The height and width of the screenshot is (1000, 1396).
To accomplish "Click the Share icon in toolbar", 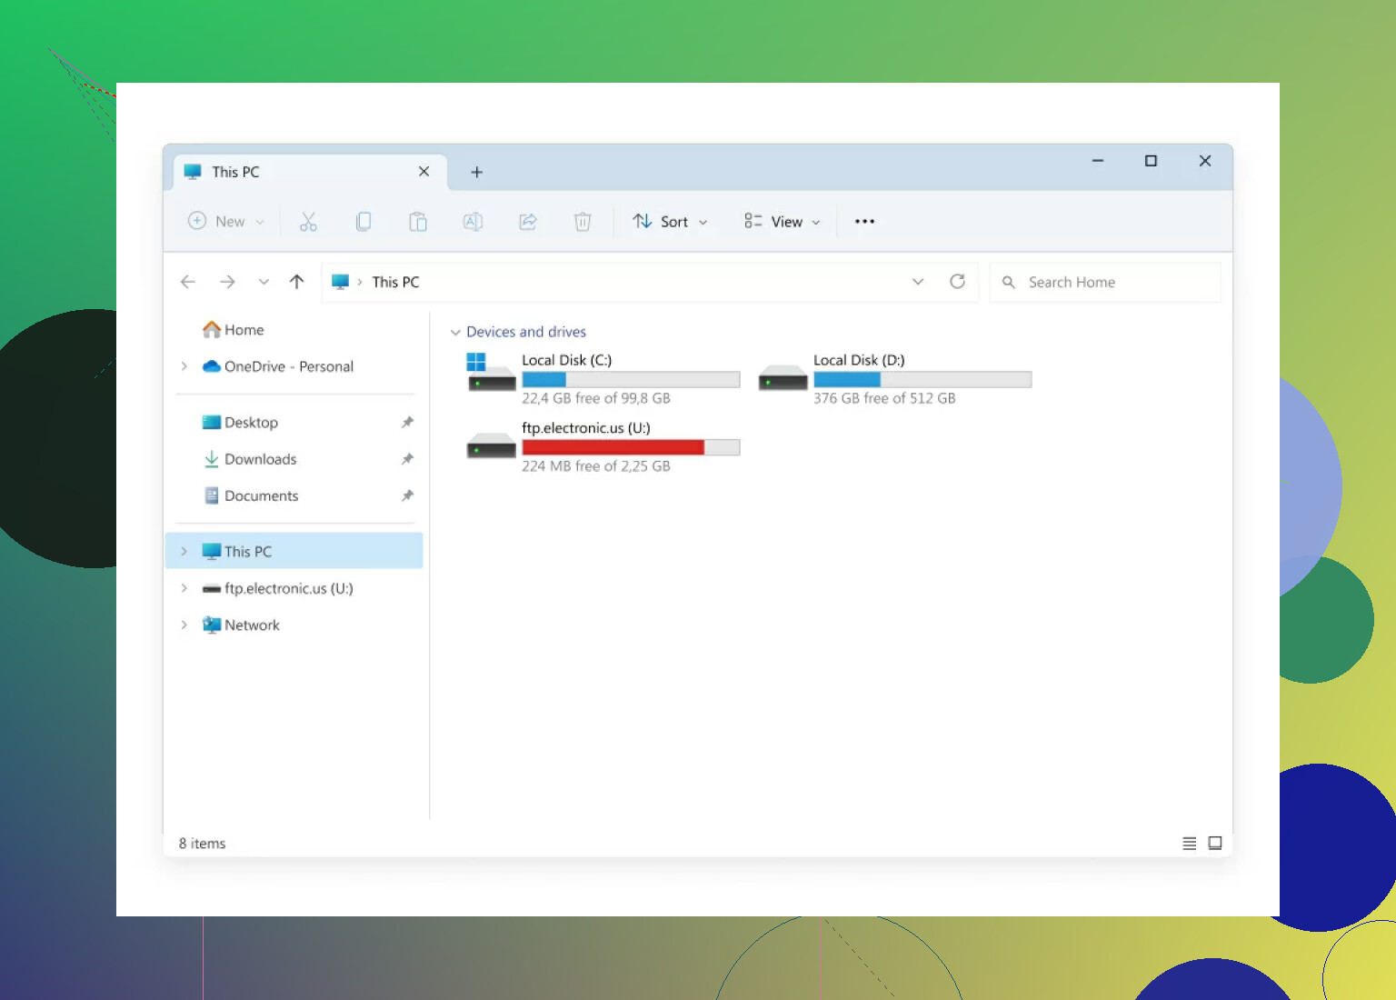I will pos(528,222).
